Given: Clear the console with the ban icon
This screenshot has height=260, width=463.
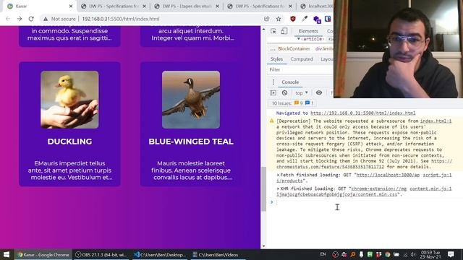Looking at the screenshot, I should coord(284,93).
